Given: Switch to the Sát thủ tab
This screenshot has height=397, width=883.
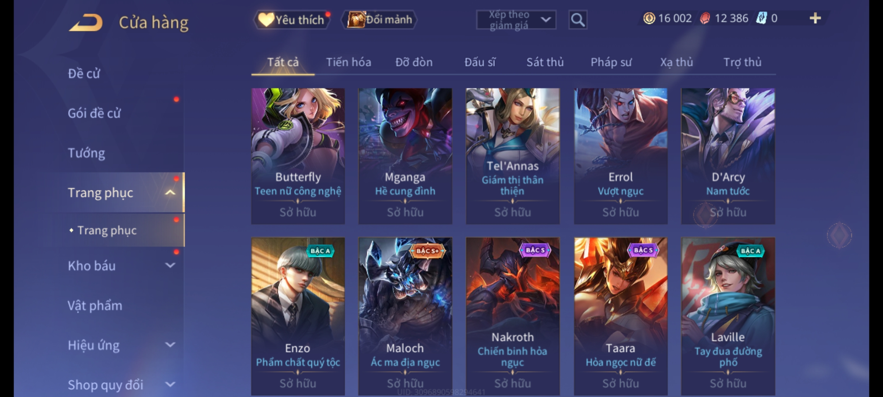Looking at the screenshot, I should pyautogui.click(x=545, y=62).
